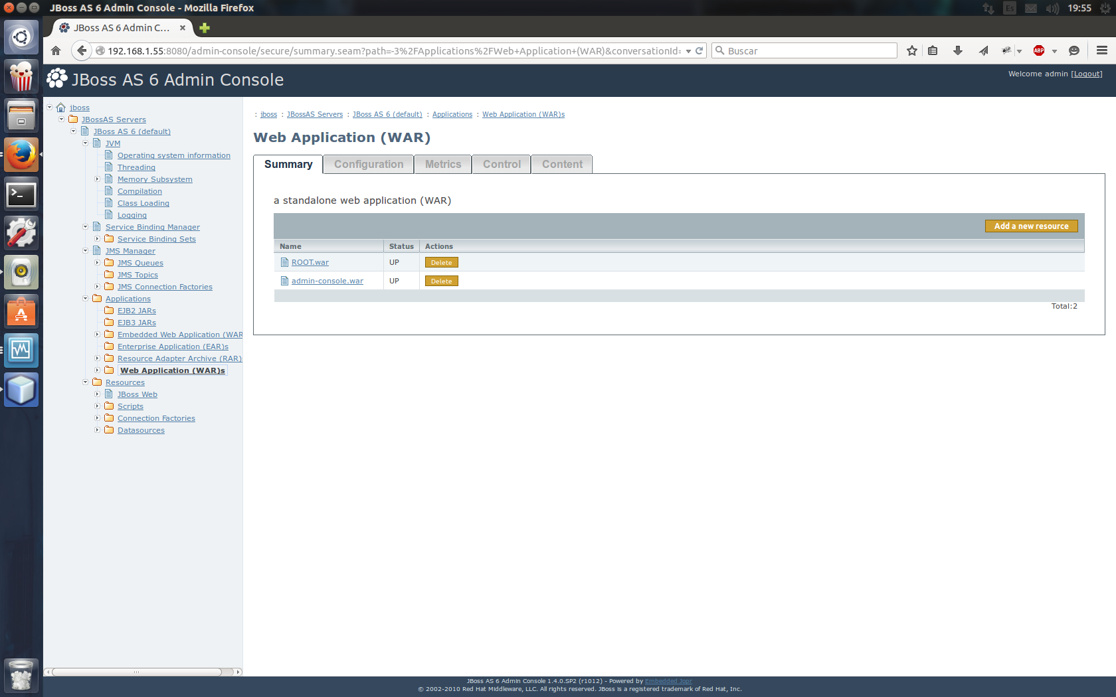
Task: Collapse the JBossAS Servers tree node
Action: [62, 119]
